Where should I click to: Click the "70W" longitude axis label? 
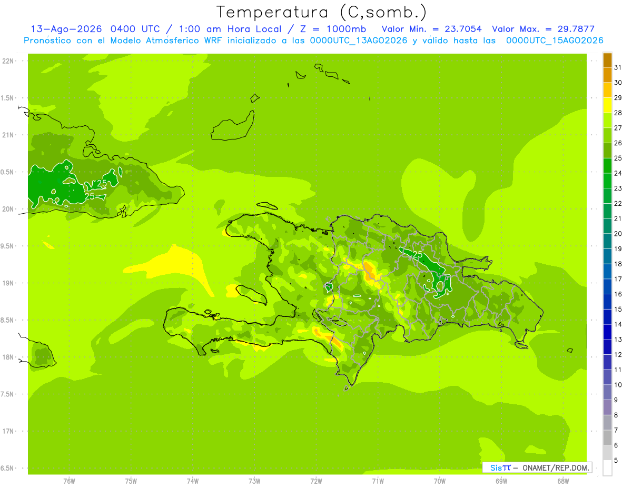[x=440, y=481]
